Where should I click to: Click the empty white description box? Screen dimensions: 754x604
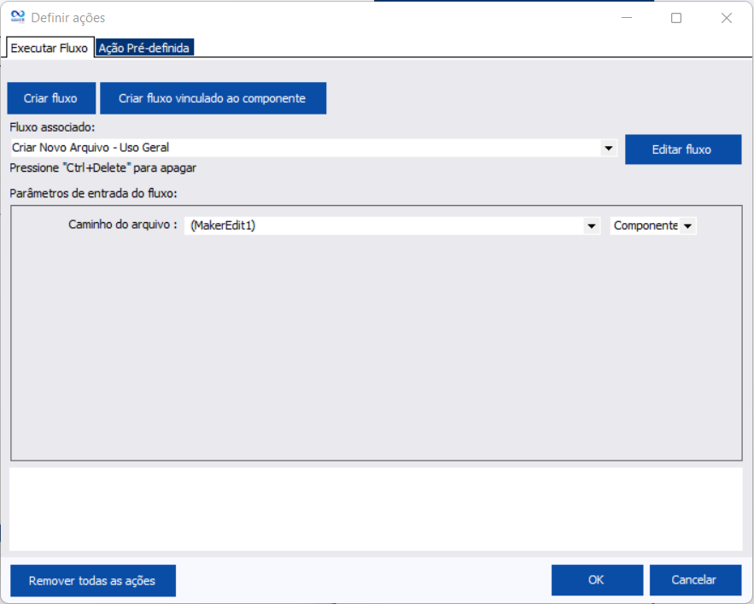pos(376,509)
